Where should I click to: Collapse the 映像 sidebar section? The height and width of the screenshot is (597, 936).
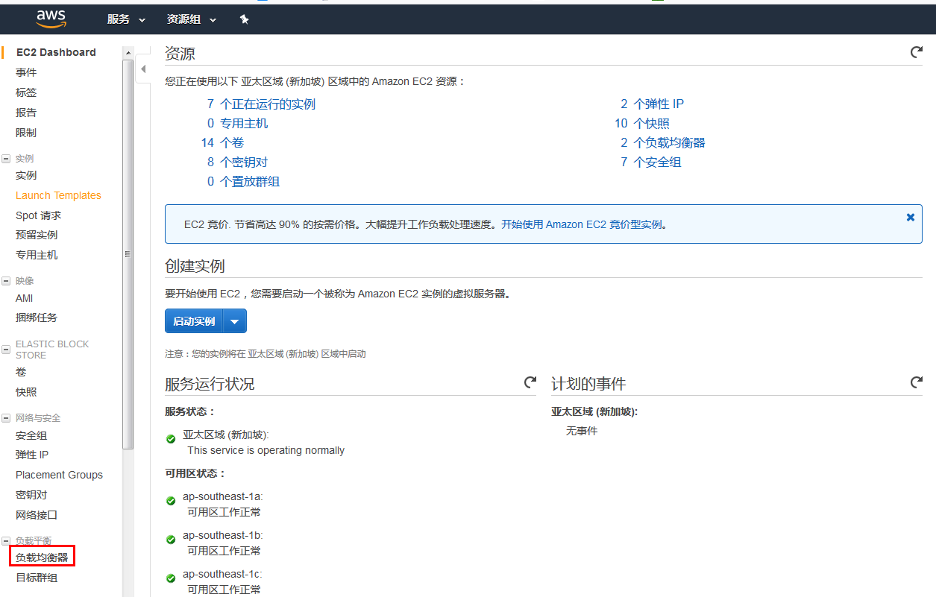coord(6,281)
